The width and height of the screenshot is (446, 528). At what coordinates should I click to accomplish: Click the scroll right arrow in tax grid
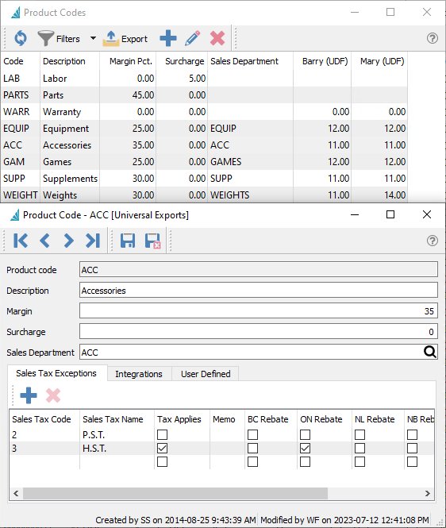point(428,494)
